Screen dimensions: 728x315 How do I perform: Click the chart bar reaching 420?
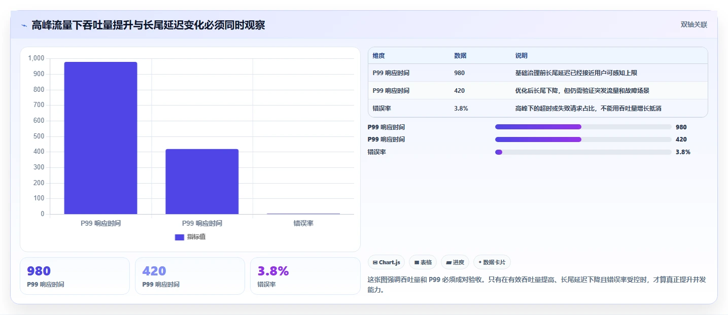(202, 182)
